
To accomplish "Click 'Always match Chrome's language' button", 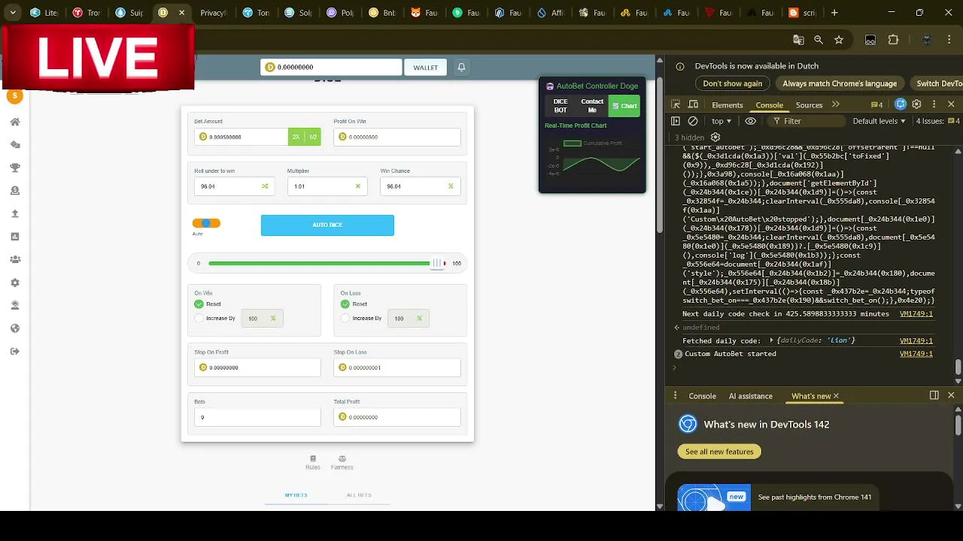I will (x=840, y=83).
